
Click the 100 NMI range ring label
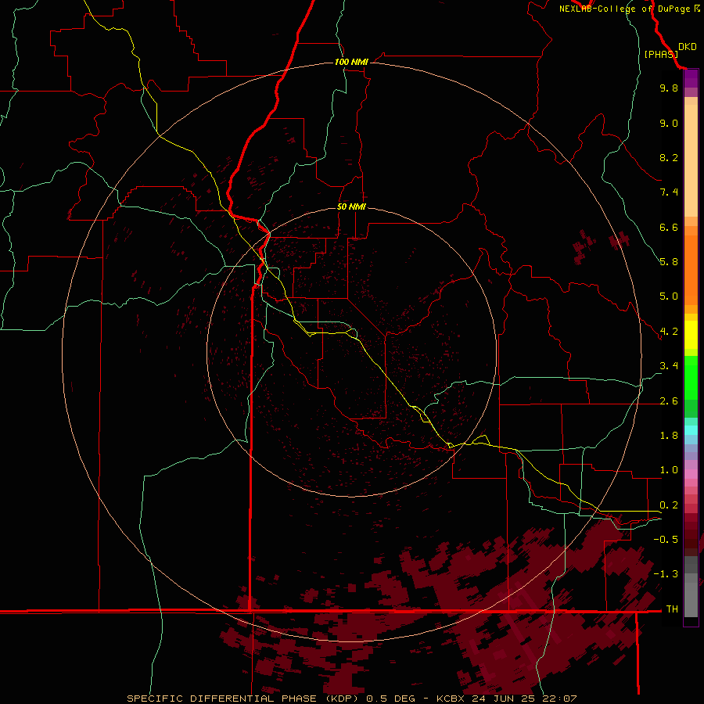click(351, 62)
